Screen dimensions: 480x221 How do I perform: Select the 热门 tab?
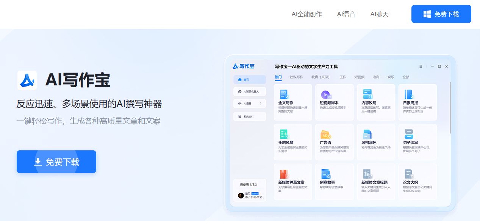tap(278, 77)
